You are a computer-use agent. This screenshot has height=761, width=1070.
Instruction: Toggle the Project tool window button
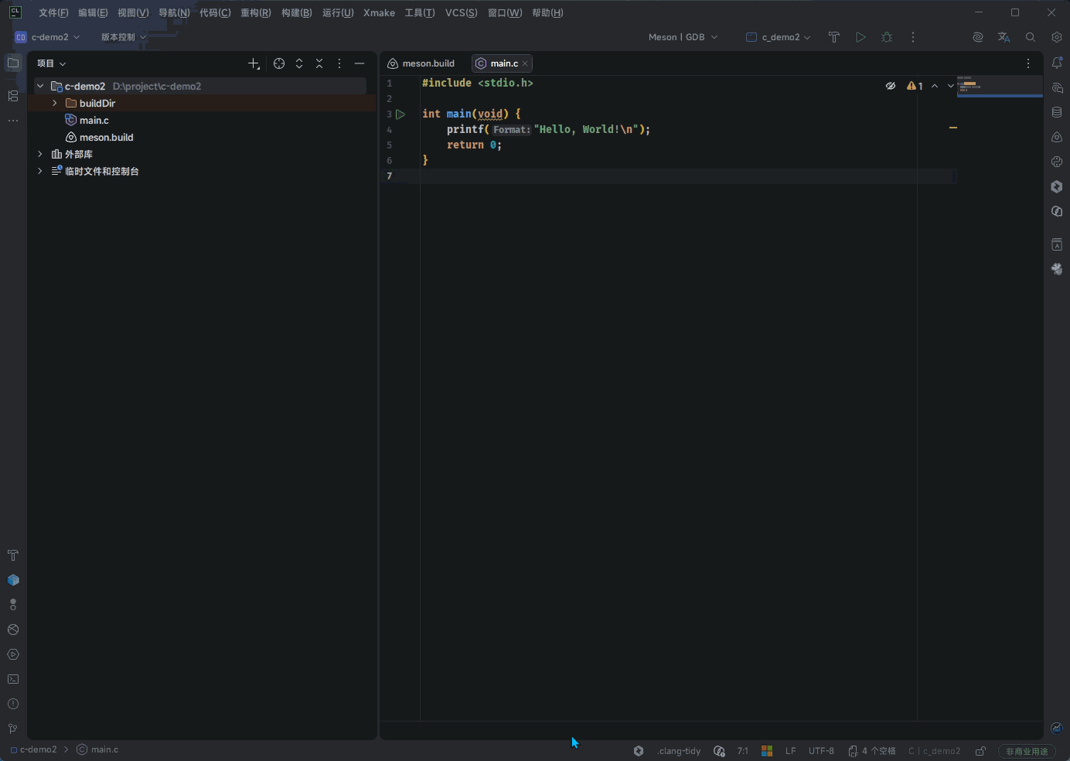(x=13, y=63)
